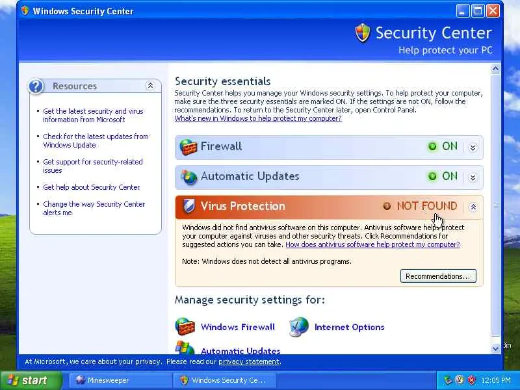Select Windows Security Center taskbar button

[x=224, y=380]
